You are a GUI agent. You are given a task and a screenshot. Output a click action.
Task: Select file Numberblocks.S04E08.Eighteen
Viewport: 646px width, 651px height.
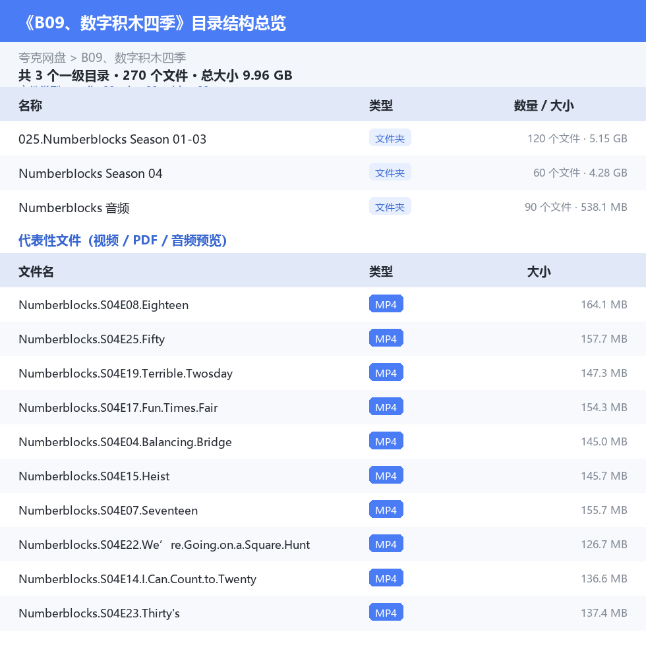tap(103, 304)
